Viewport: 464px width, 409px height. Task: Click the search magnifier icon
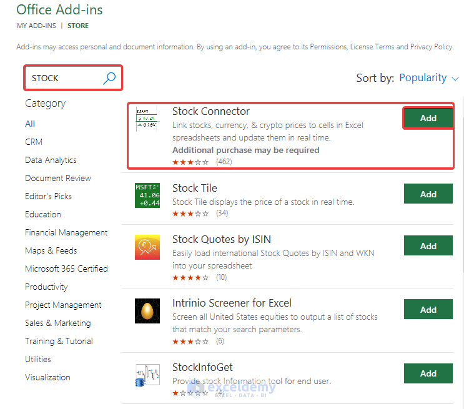(109, 78)
